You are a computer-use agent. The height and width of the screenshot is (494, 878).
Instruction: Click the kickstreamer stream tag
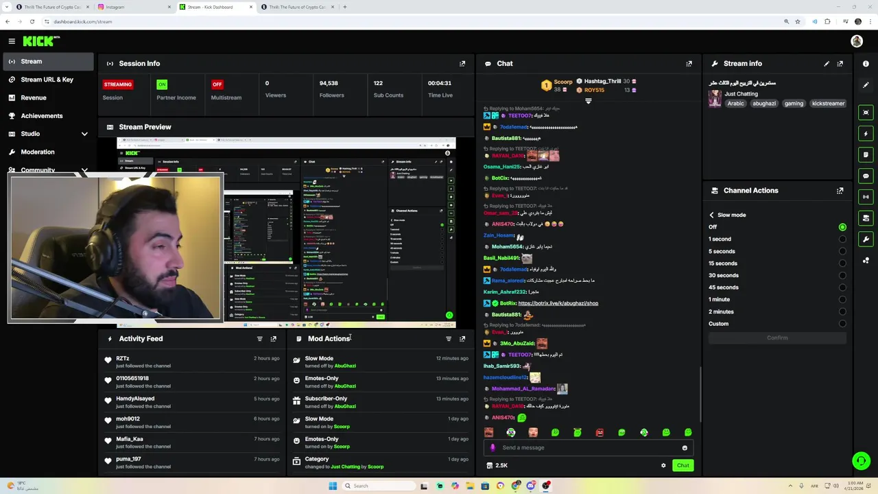tap(828, 104)
